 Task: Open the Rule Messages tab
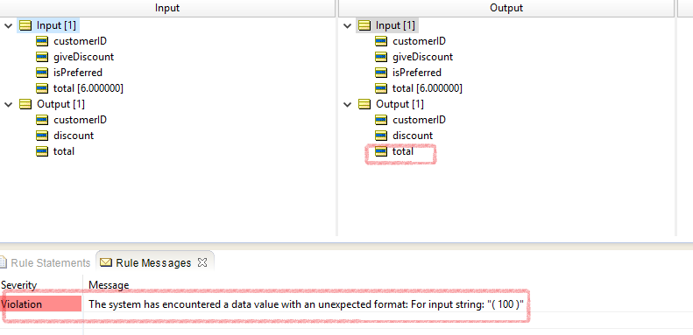153,262
